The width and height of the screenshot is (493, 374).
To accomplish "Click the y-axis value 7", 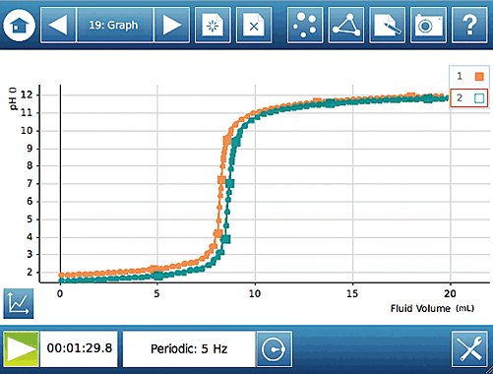I will [x=30, y=183].
